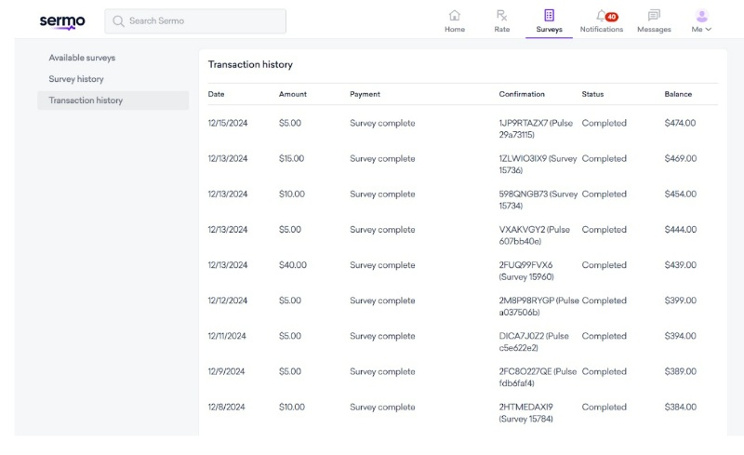Image resolution: width=744 pixels, height=455 pixels.
Task: Click the Me profile avatar
Action: point(702,15)
